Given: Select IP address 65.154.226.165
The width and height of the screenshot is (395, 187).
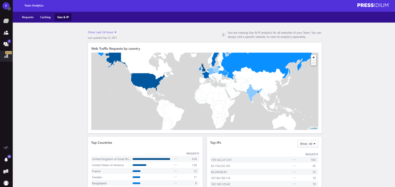Looking at the screenshot, I should [x=220, y=166].
